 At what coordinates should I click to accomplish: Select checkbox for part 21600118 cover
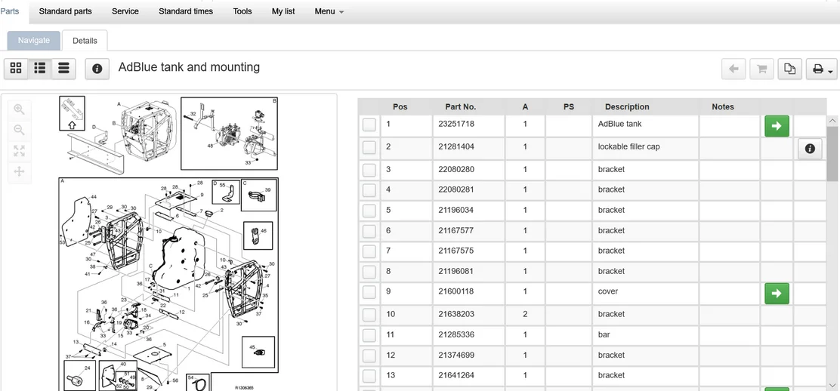[369, 293]
